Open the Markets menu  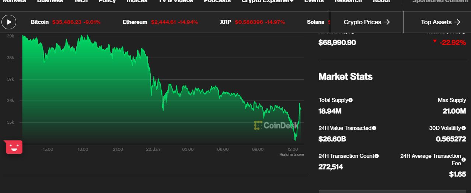[x=15, y=1]
